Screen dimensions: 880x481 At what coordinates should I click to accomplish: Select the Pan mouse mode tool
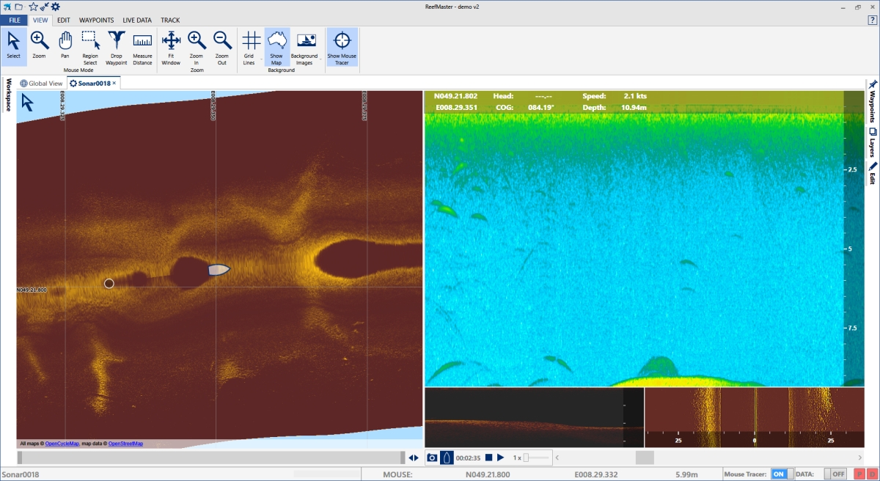(x=65, y=46)
